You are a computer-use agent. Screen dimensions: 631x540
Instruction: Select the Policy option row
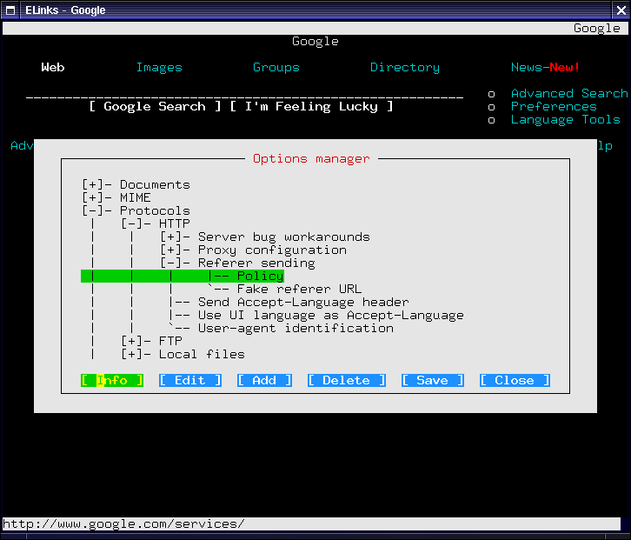coord(183,277)
